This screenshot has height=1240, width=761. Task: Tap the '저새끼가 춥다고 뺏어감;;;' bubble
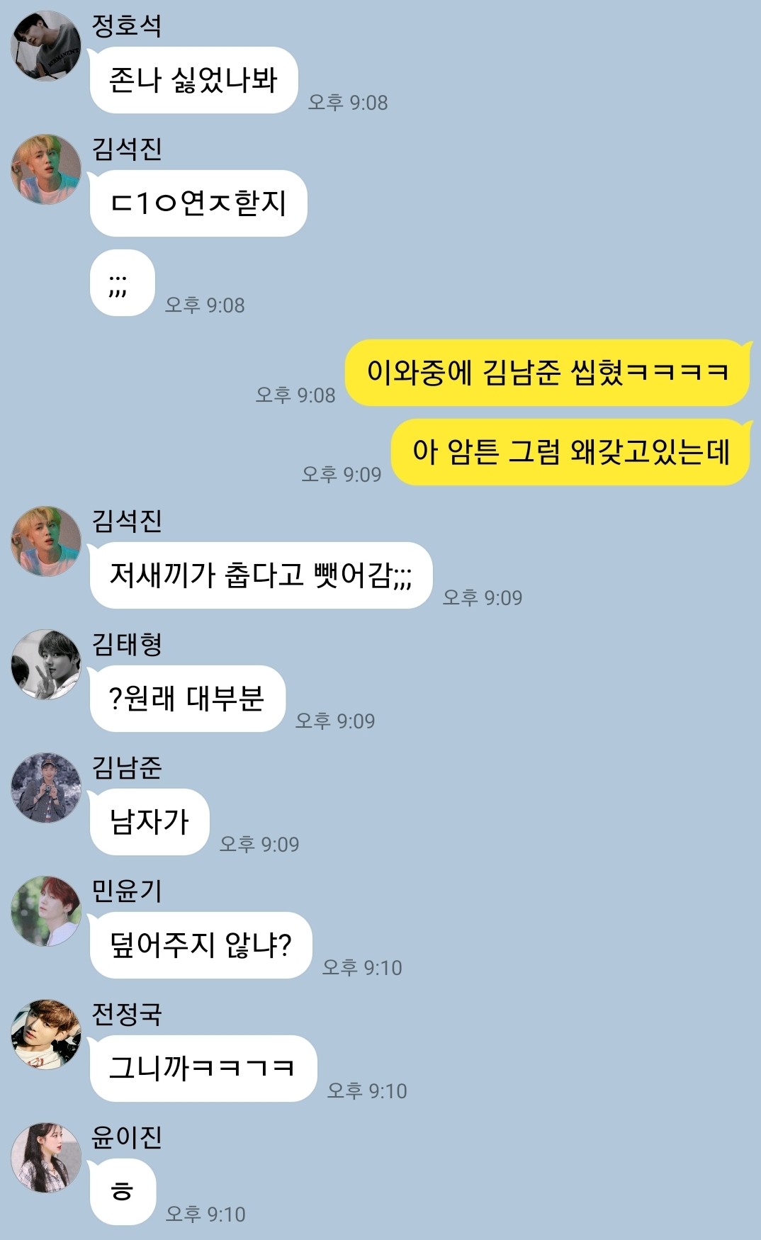261,575
